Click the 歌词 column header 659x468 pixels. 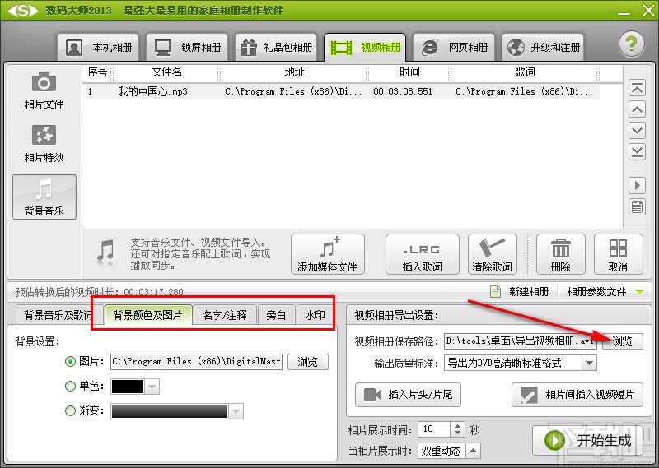coord(525,72)
